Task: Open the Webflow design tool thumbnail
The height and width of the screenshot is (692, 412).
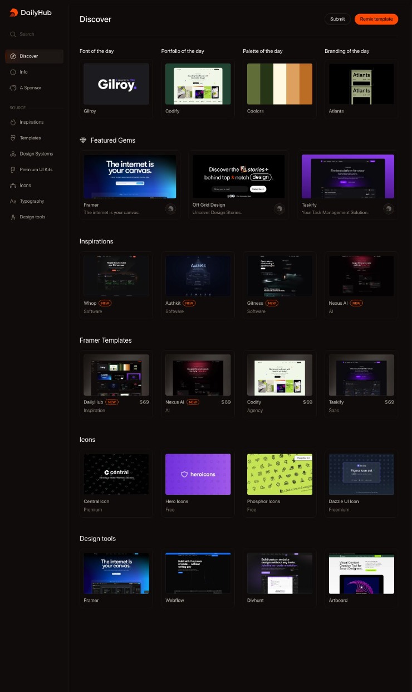Action: (198, 573)
